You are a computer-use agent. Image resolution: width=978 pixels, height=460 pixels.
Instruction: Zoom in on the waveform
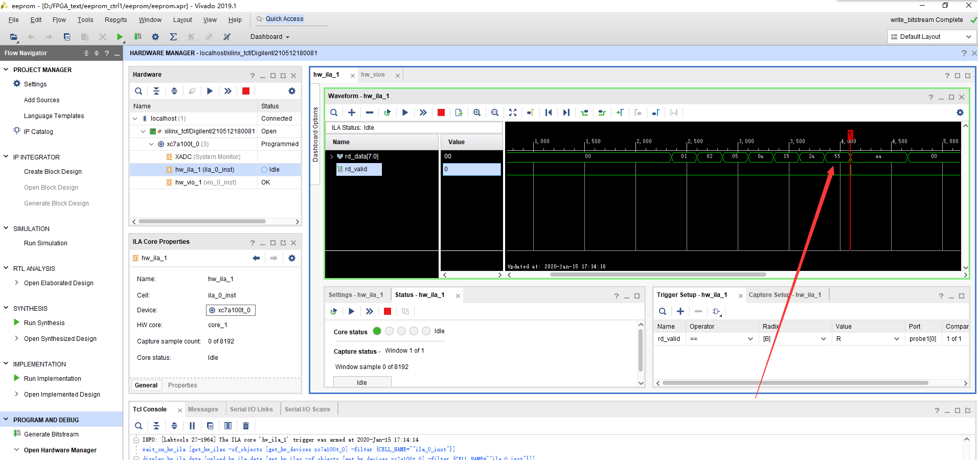tap(477, 112)
